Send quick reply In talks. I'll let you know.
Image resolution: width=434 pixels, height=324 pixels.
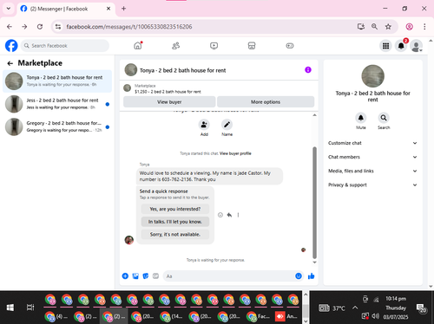coord(175,222)
